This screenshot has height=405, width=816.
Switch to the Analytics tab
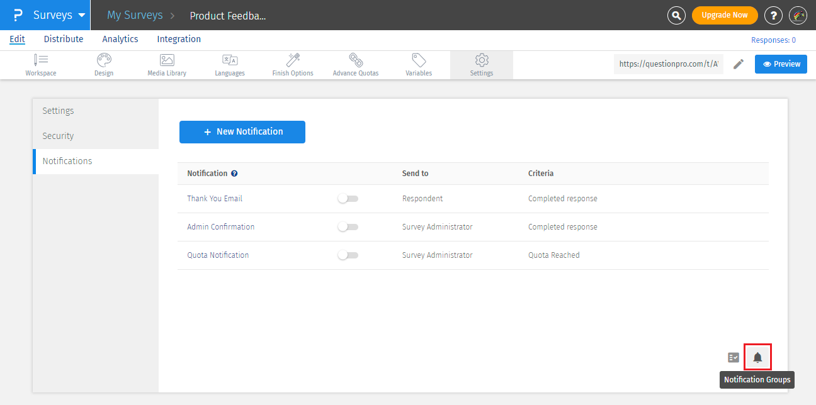coord(120,39)
